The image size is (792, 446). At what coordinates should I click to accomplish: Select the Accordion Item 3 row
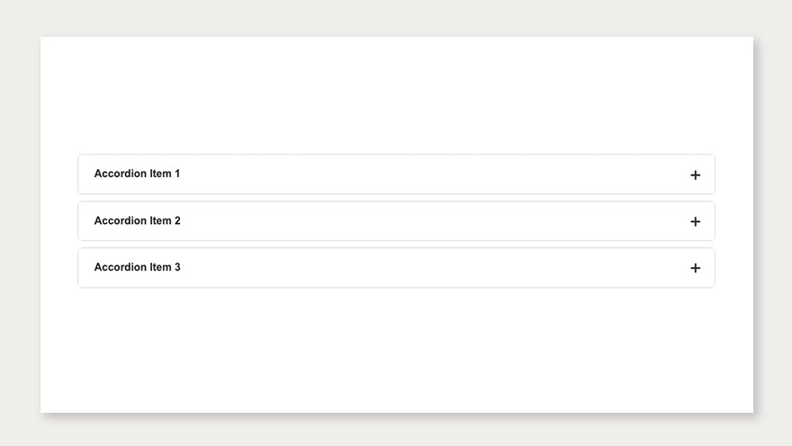point(396,268)
